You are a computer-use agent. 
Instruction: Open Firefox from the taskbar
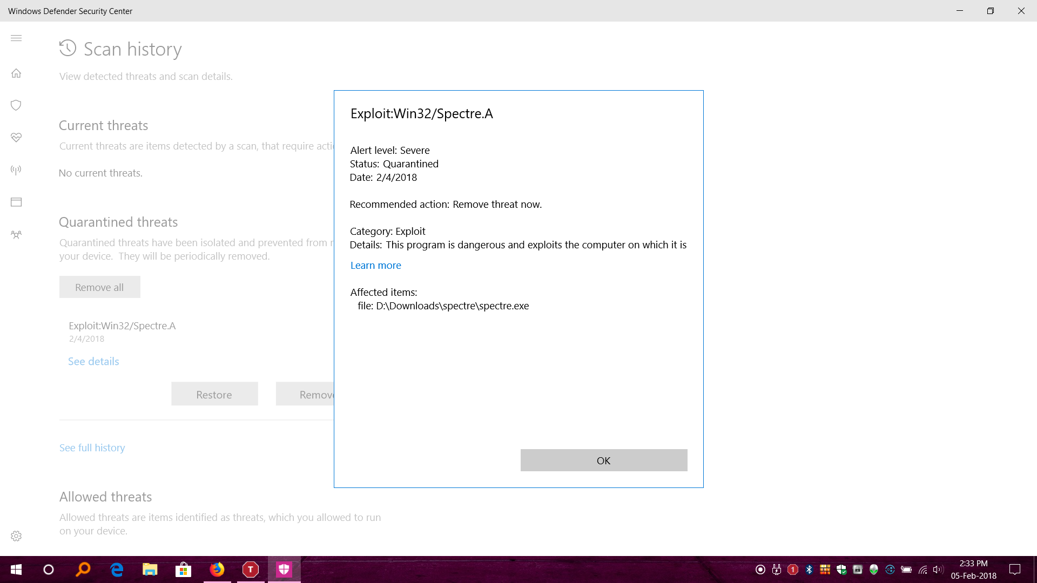[x=217, y=570]
